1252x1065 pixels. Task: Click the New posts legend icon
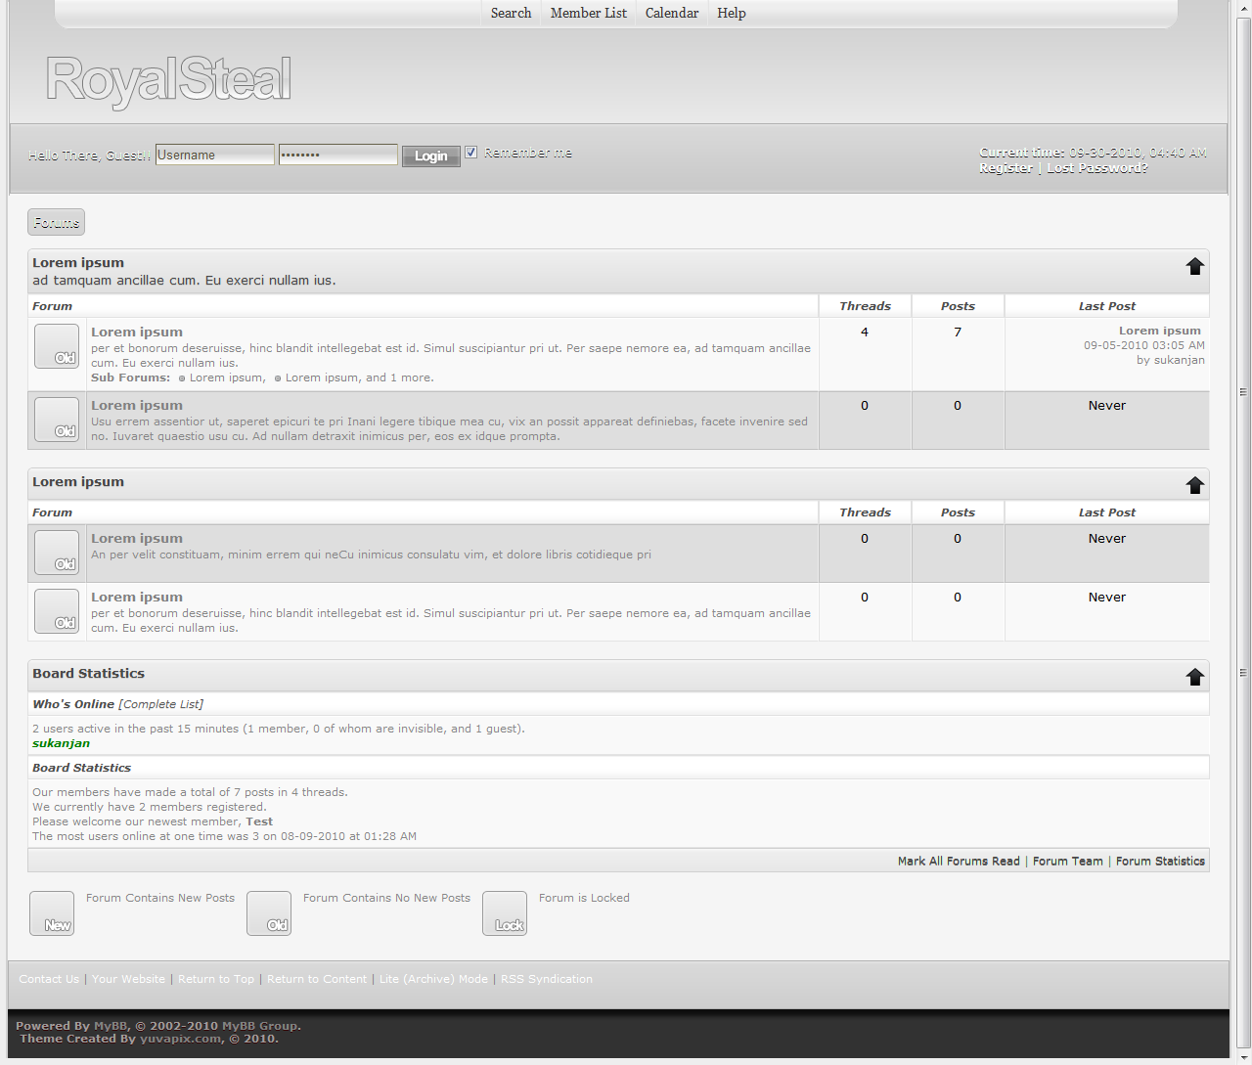click(52, 913)
